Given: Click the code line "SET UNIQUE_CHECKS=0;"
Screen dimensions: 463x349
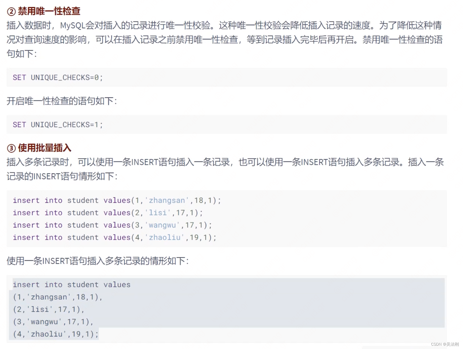Looking at the screenshot, I should pyautogui.click(x=58, y=78).
